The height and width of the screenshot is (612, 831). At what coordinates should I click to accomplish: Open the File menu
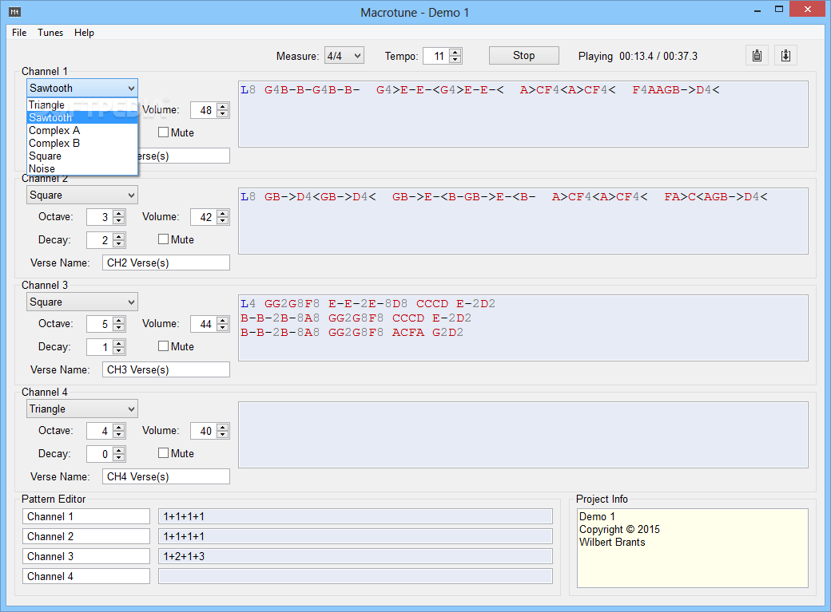19,33
